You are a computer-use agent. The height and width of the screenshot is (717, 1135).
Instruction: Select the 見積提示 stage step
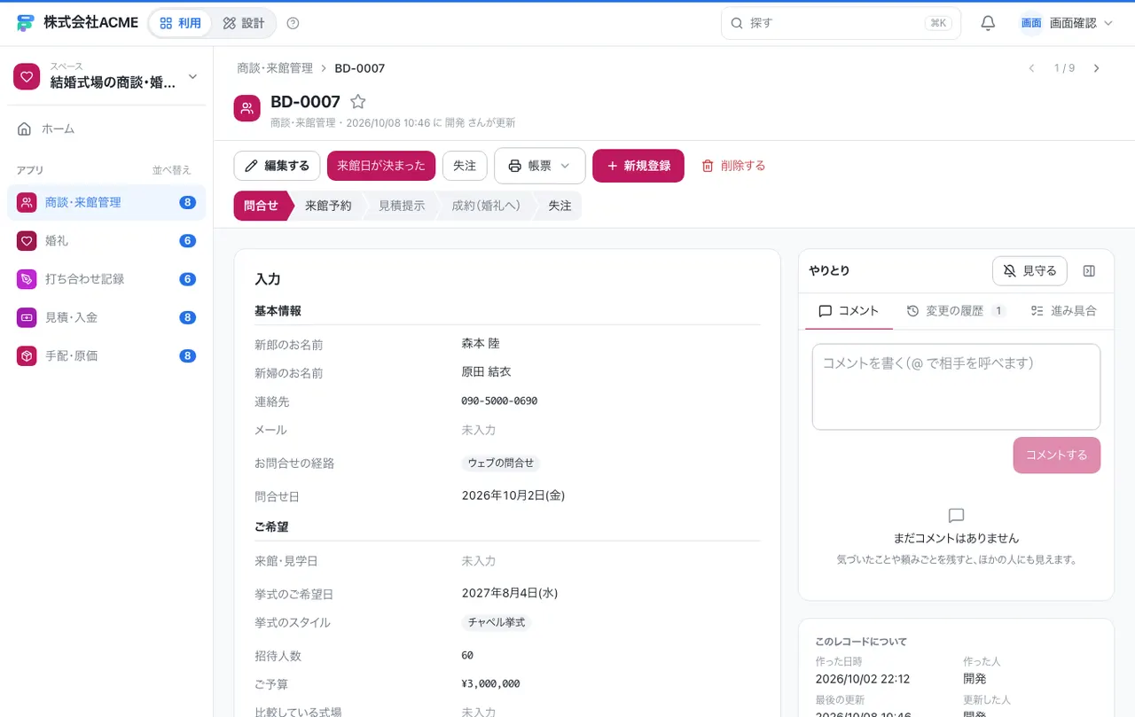coord(402,206)
